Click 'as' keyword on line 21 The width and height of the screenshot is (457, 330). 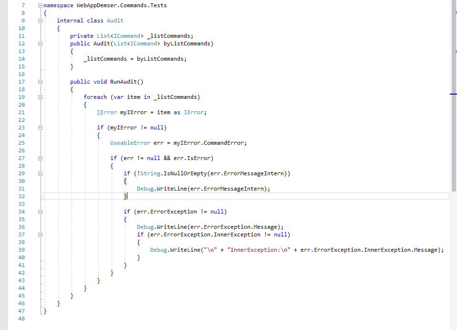(177, 112)
